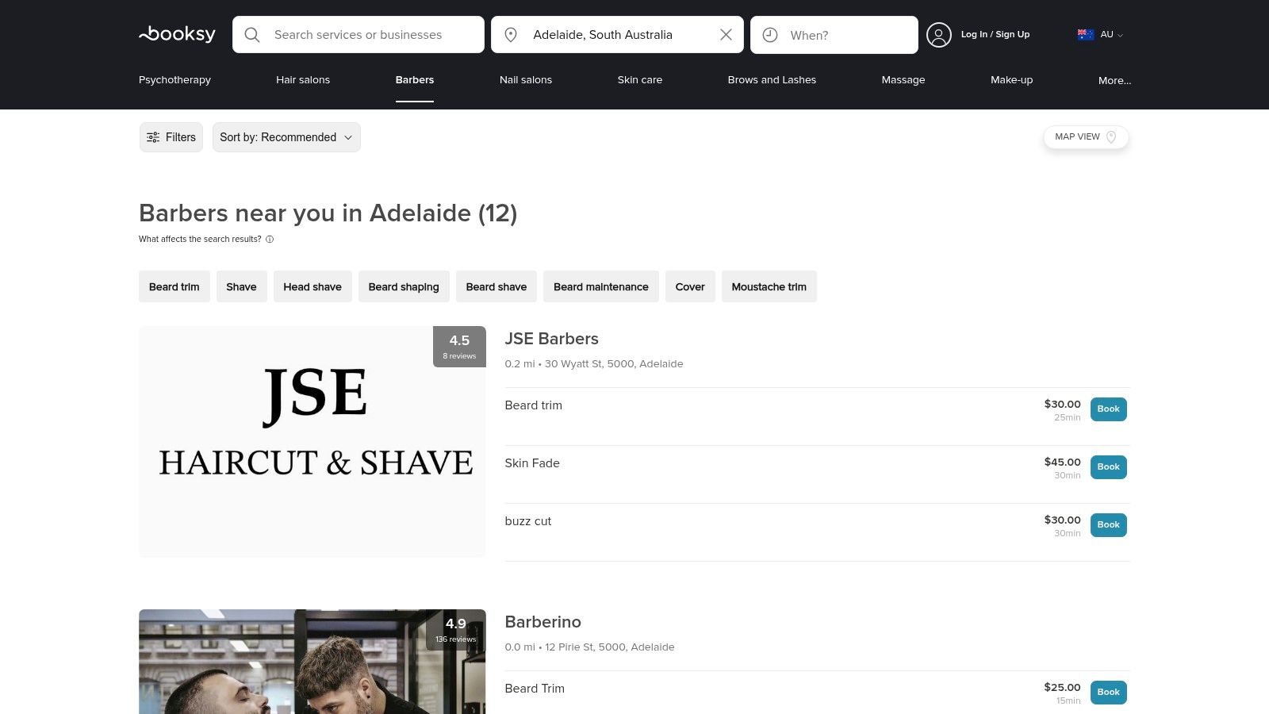
Task: Click the Australian flag icon
Action: 1086,35
